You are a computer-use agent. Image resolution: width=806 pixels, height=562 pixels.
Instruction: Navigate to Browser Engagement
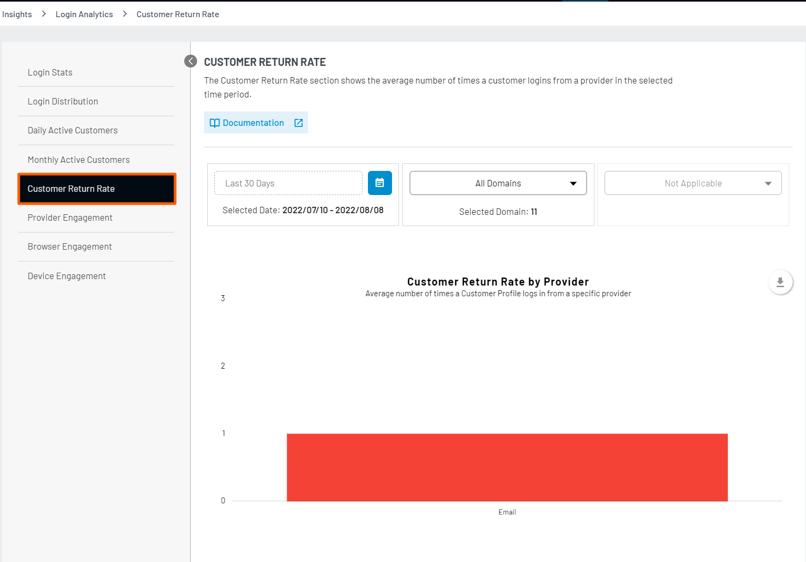coord(70,246)
